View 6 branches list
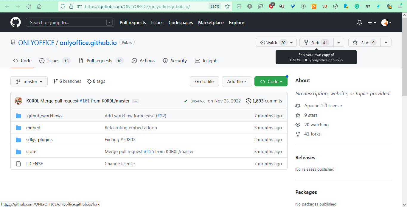Viewport: 407px width, 207px height. [67, 81]
